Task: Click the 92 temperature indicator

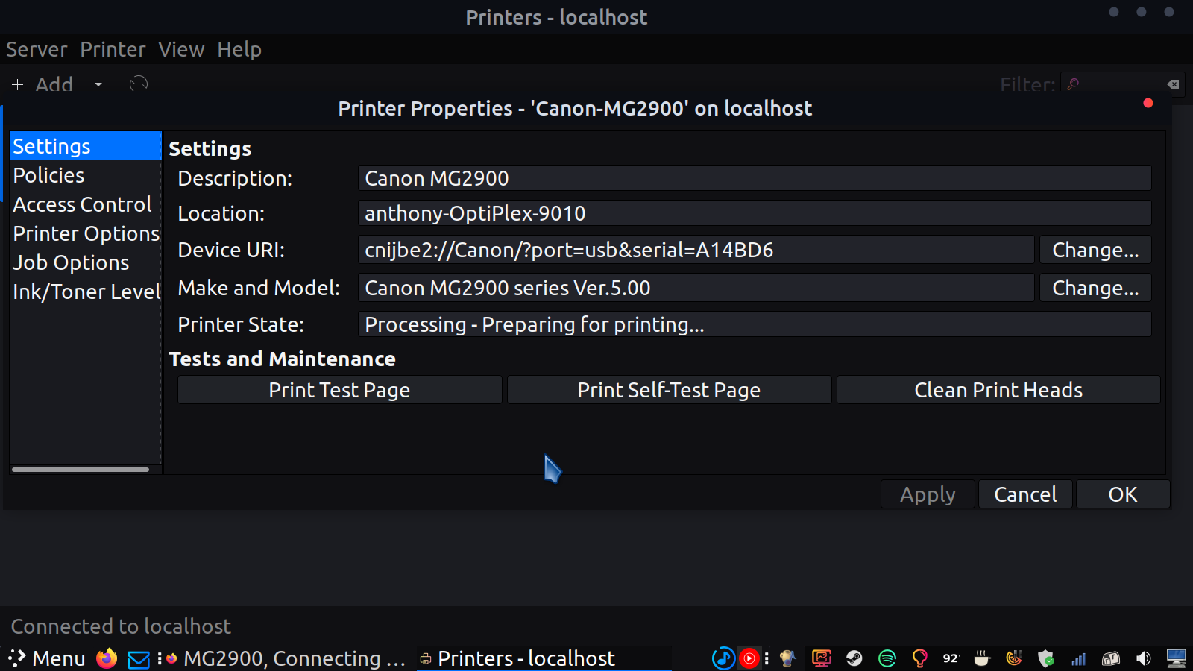Action: (951, 658)
